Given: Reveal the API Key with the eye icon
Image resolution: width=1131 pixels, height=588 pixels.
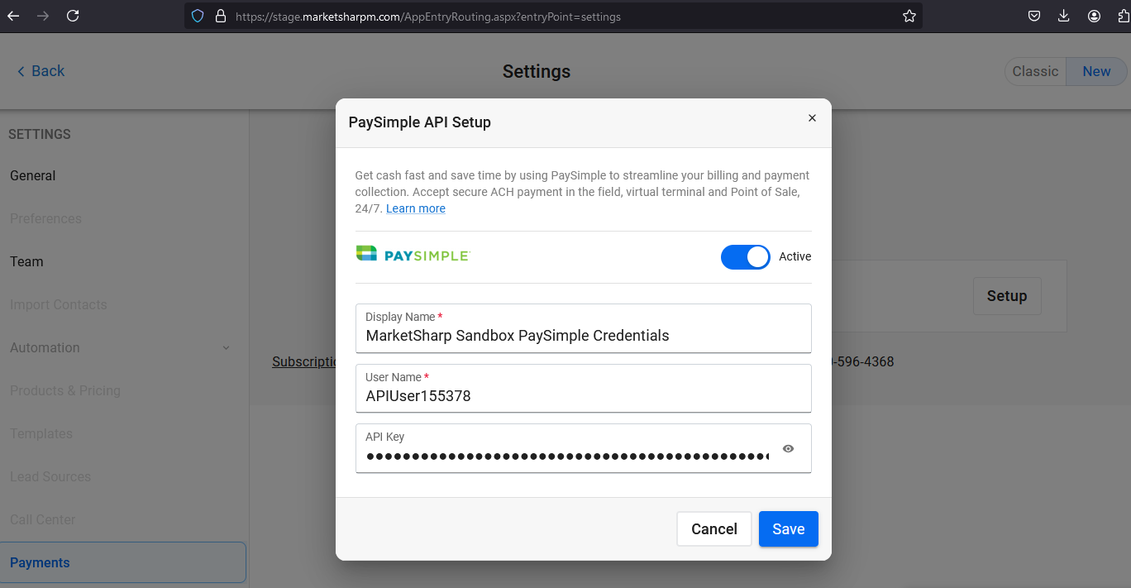Looking at the screenshot, I should coord(788,449).
